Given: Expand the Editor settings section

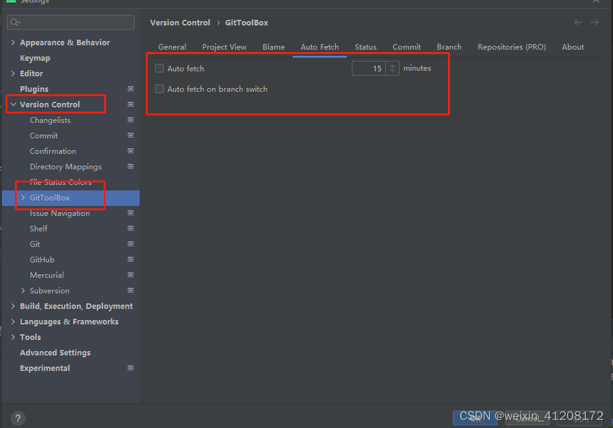Looking at the screenshot, I should click(13, 73).
